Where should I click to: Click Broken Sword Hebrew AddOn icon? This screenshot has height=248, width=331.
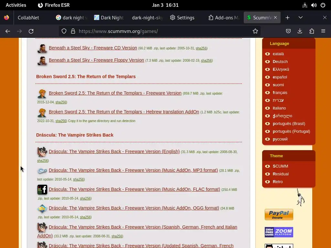click(42, 113)
